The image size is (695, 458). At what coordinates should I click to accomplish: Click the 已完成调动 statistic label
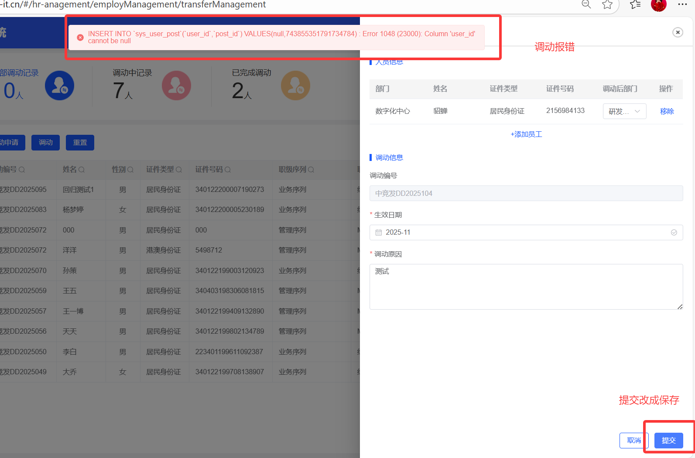click(x=251, y=73)
